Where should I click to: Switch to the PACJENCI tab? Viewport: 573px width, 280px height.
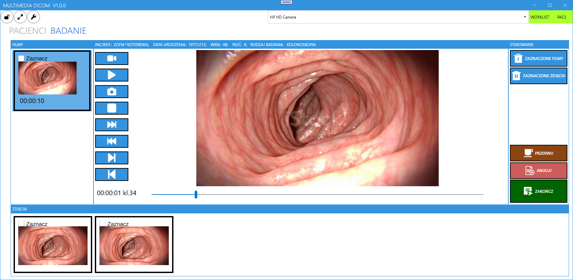coord(28,31)
